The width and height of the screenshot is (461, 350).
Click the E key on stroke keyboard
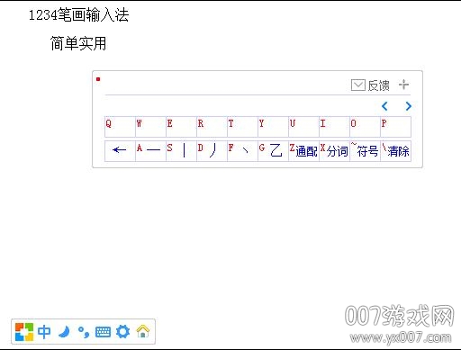(181, 127)
